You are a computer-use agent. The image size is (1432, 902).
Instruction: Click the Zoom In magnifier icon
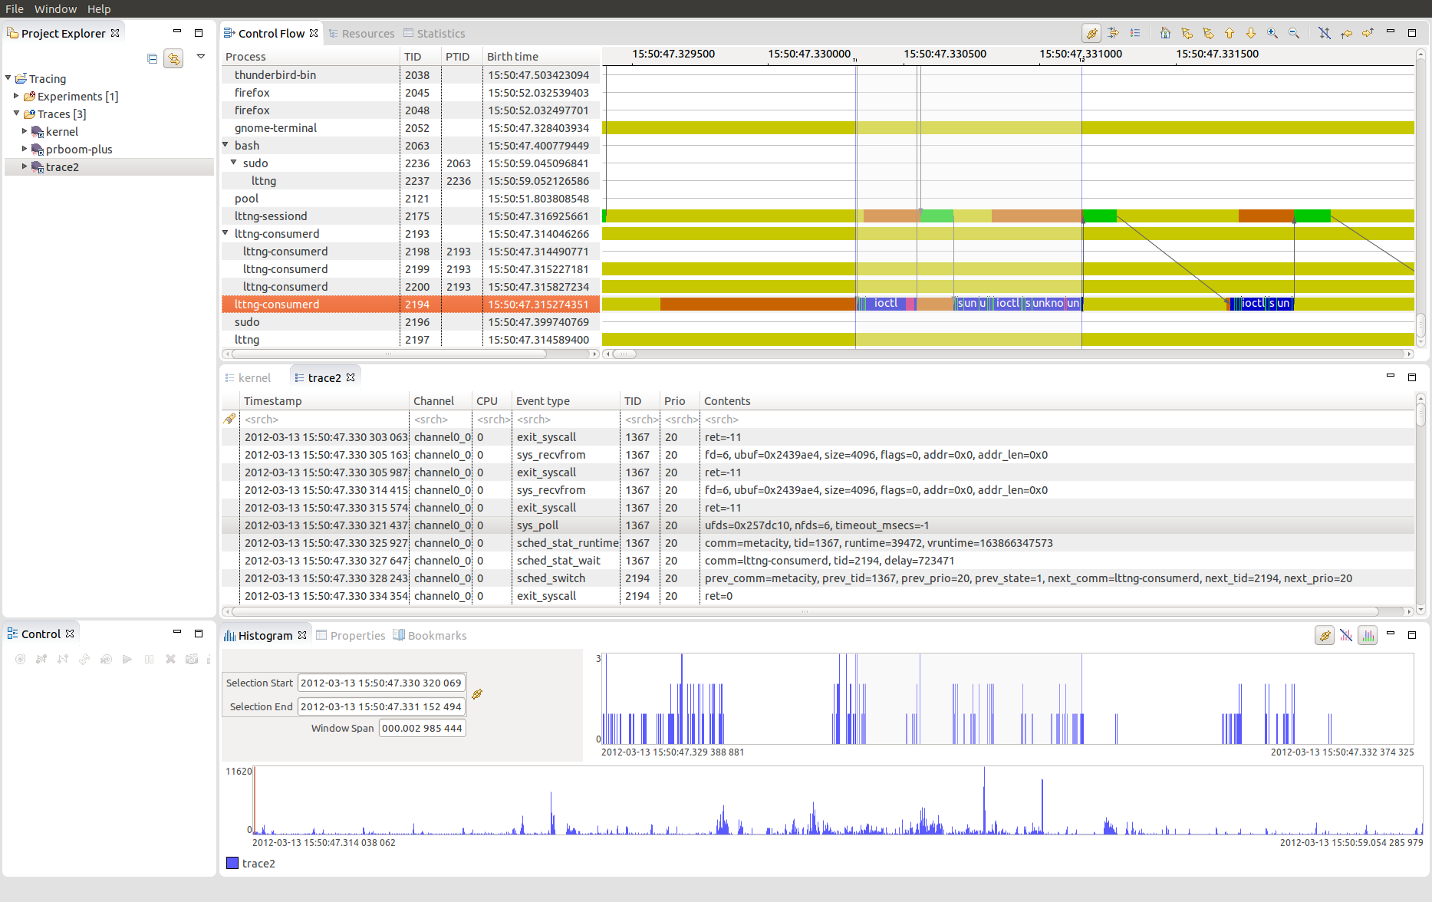[x=1272, y=33]
